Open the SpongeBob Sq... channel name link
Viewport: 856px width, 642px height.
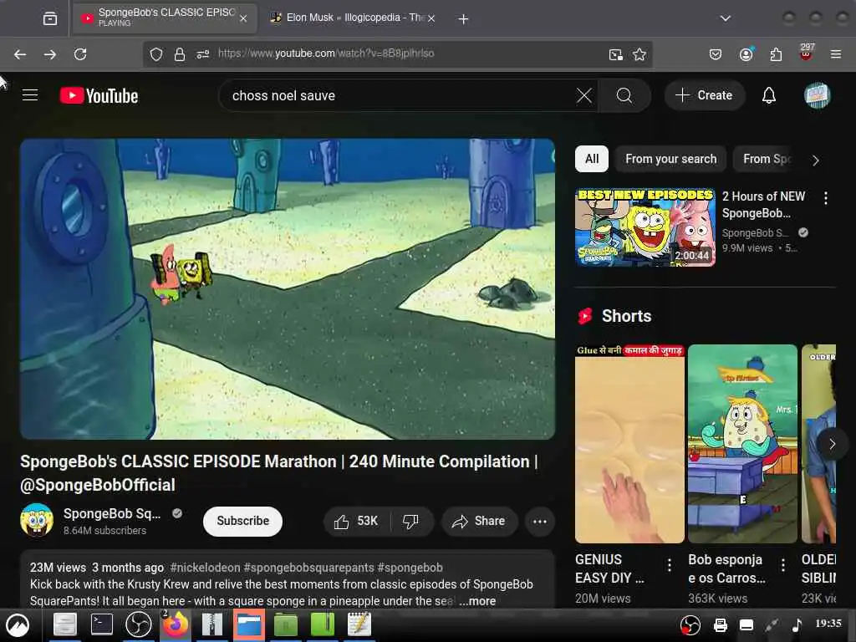click(112, 514)
